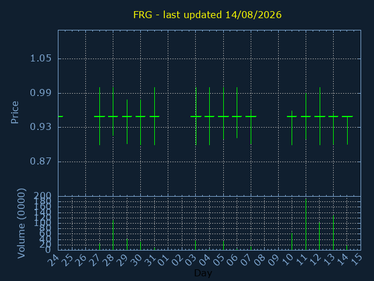Select the price bar for day 05
Screen dimensions: 374x281
(x=223, y=114)
